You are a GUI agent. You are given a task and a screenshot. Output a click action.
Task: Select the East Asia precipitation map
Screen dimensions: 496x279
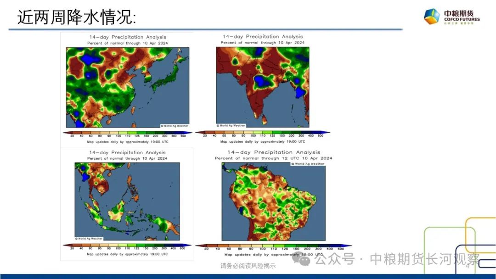(128, 88)
